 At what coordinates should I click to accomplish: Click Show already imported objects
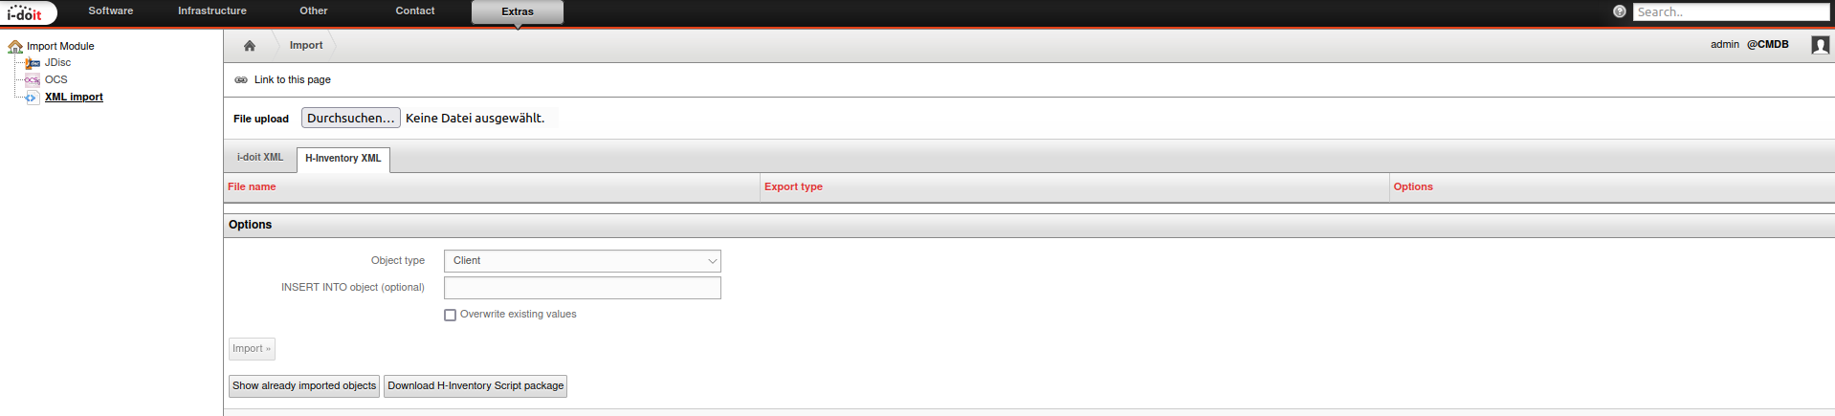[304, 386]
